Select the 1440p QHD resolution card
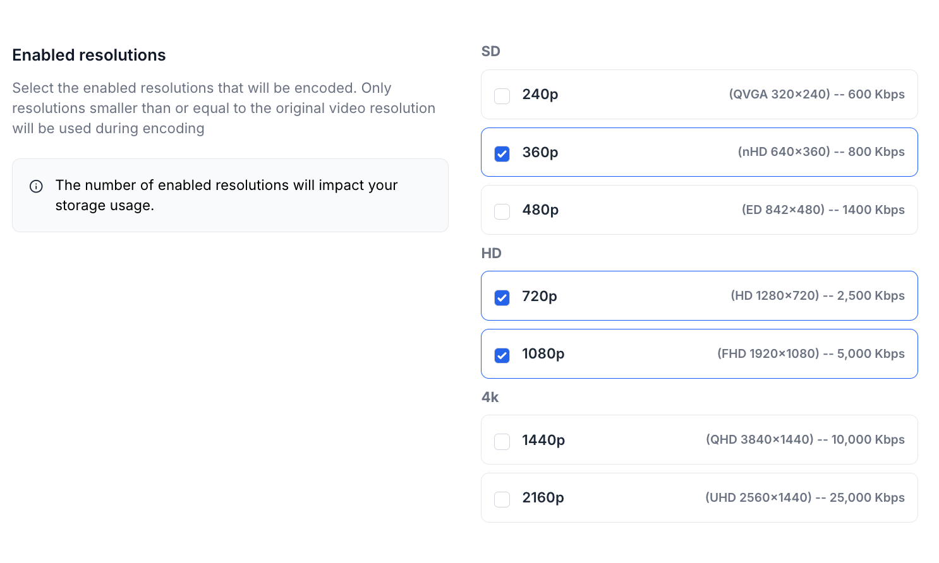The height and width of the screenshot is (563, 939). tap(700, 439)
